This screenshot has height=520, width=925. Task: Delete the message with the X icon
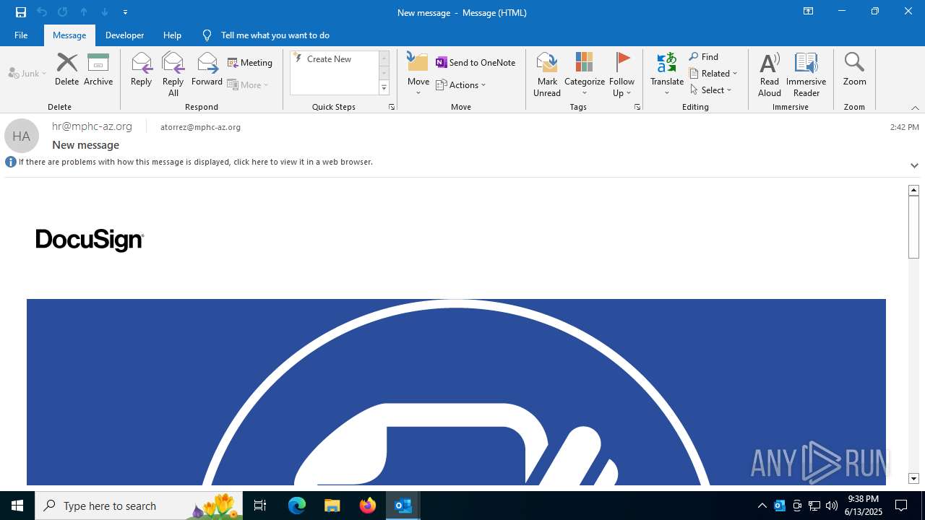pyautogui.click(x=66, y=69)
